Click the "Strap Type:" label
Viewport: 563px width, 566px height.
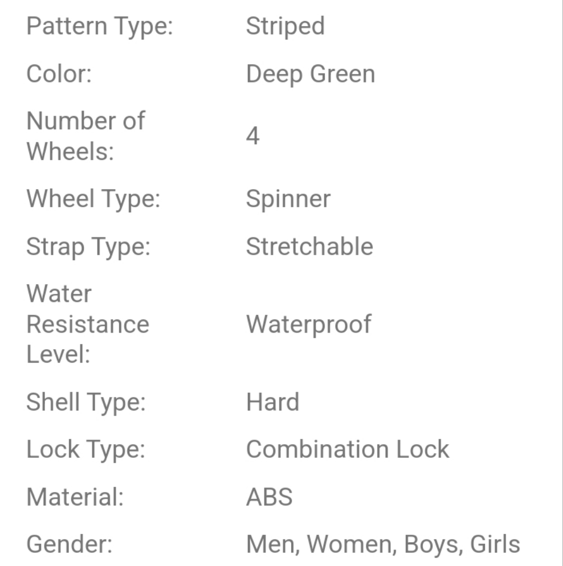point(88,247)
